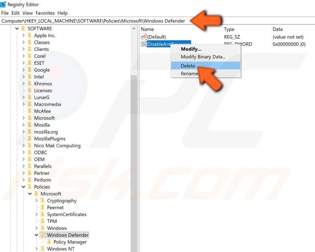Click the "0x00000000 (0)" data value
Image resolution: width=315 pixels, height=252 pixels.
click(289, 44)
